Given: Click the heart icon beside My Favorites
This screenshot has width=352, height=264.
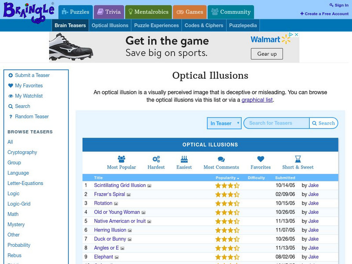Looking at the screenshot, I should [11, 85].
